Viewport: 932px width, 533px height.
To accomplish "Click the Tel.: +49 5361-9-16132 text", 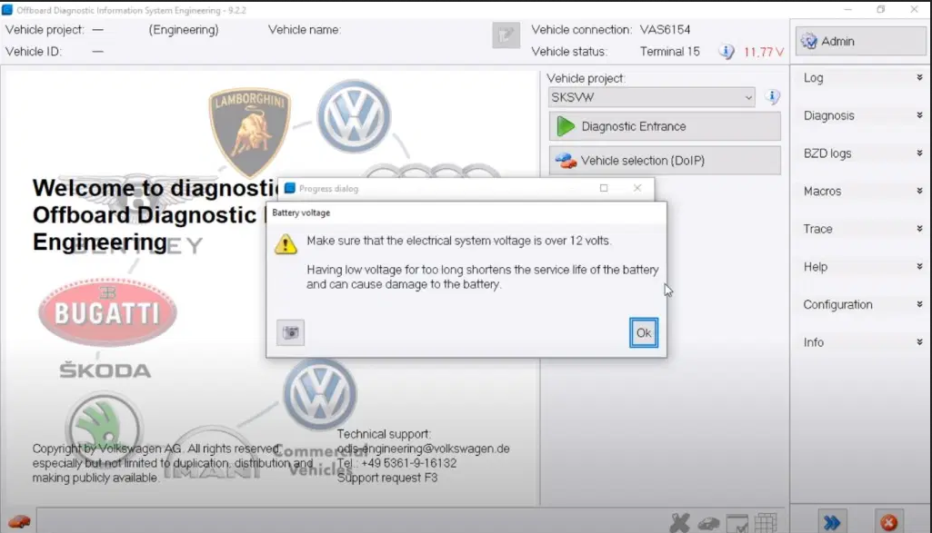I will click(x=397, y=463).
